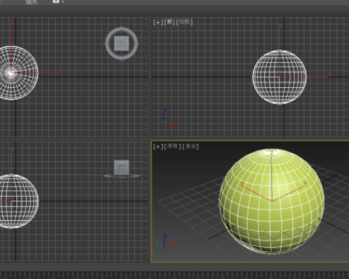The image size is (349, 279).
Task: Select the yellow sphere in the Perspective viewport
Action: [x=272, y=201]
